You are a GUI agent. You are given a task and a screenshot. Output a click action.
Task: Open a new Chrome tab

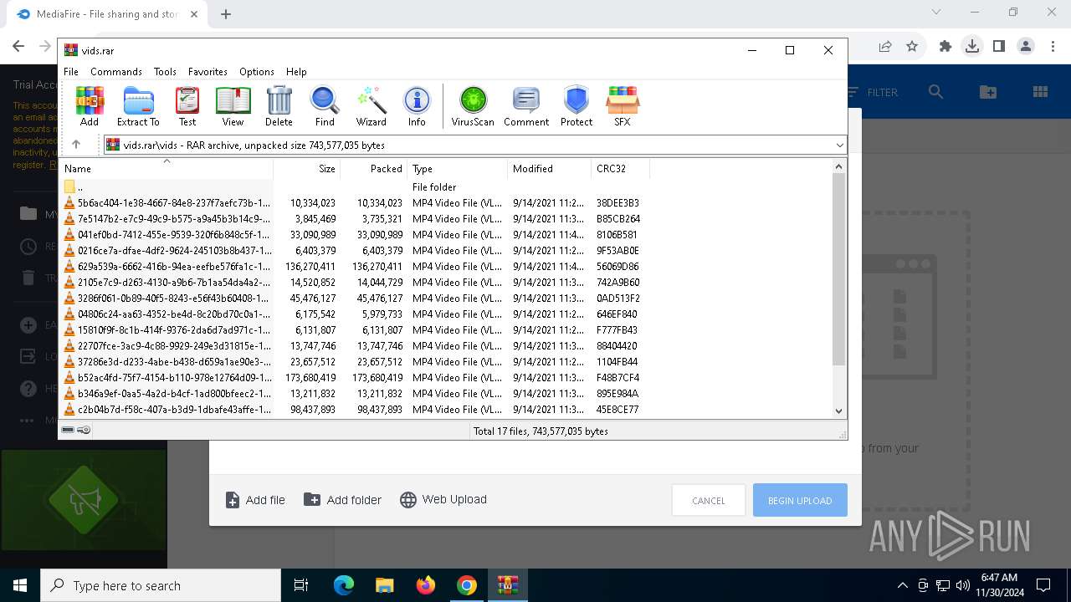pyautogui.click(x=226, y=13)
